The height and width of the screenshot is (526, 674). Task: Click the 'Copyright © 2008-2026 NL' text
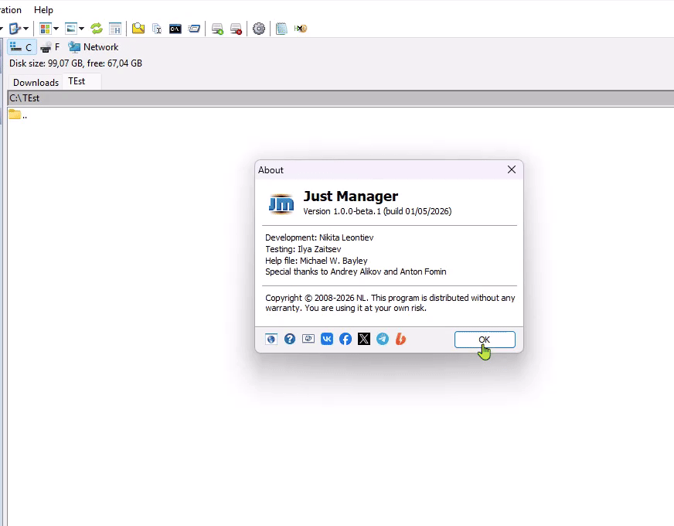[x=316, y=298]
